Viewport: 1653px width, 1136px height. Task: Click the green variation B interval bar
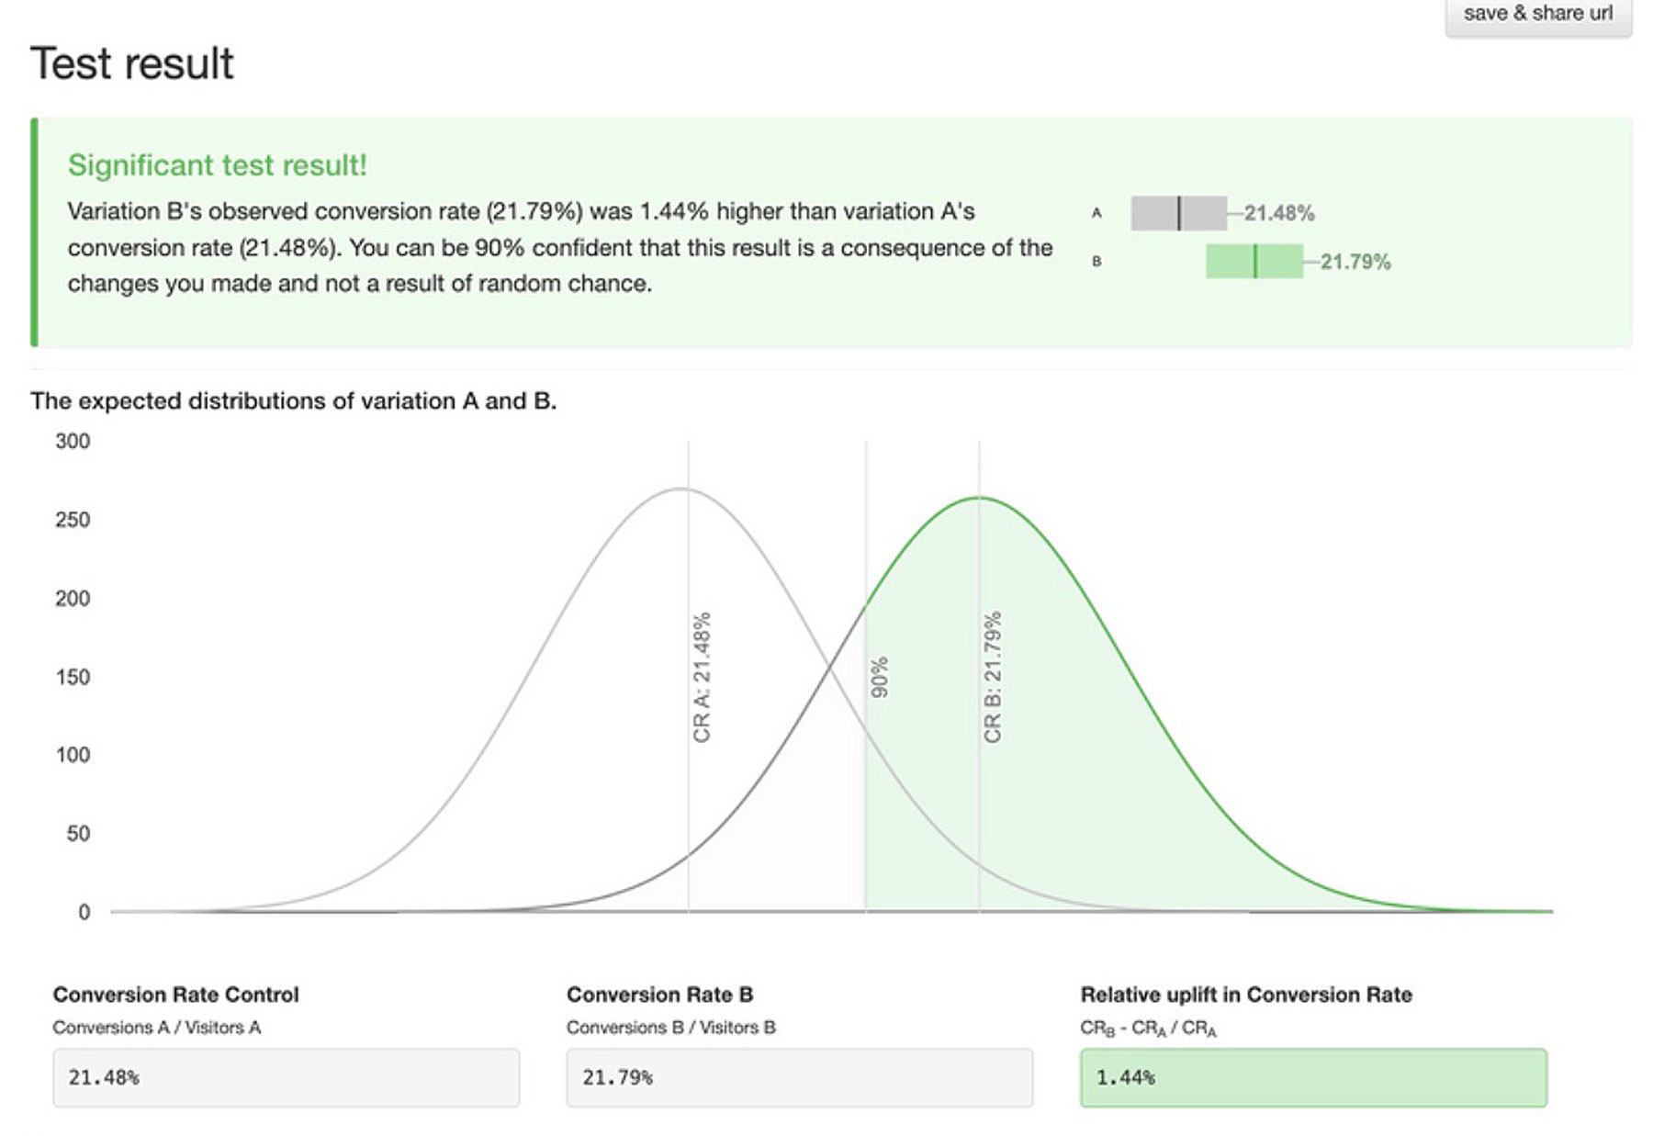(x=1254, y=262)
